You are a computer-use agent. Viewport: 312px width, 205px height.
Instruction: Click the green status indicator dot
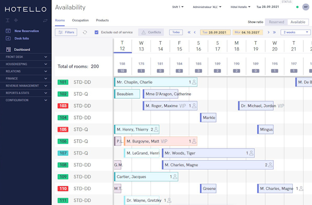coord(297,7)
